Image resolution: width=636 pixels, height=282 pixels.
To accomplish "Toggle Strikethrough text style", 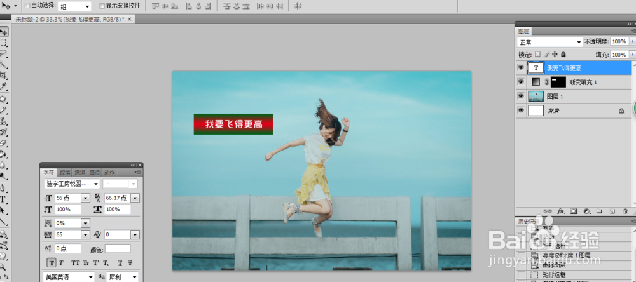I will click(130, 262).
